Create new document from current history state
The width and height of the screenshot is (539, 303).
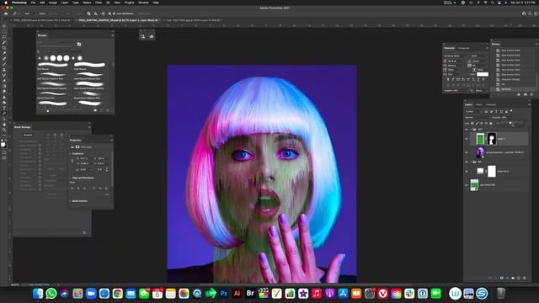click(x=519, y=94)
